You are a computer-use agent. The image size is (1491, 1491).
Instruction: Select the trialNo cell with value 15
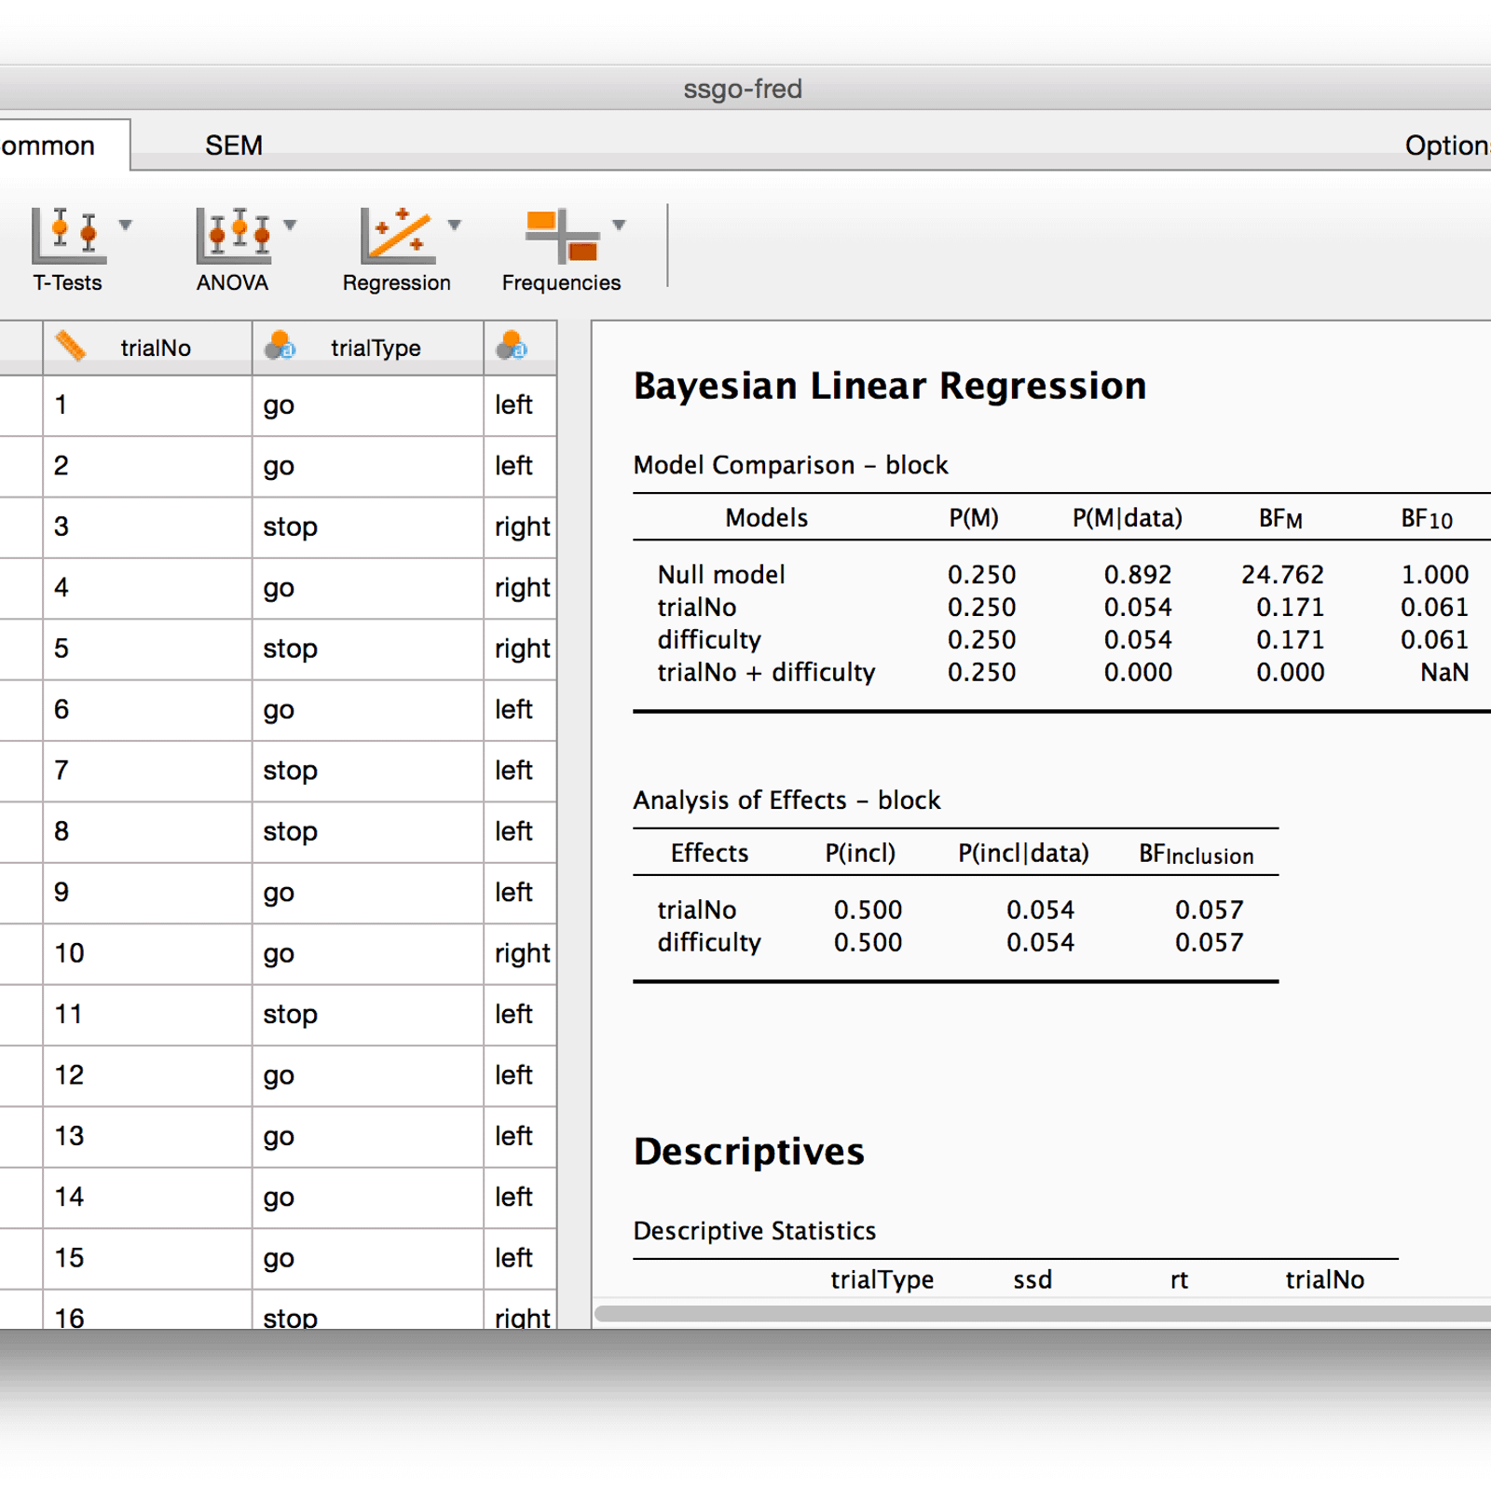(x=147, y=1258)
